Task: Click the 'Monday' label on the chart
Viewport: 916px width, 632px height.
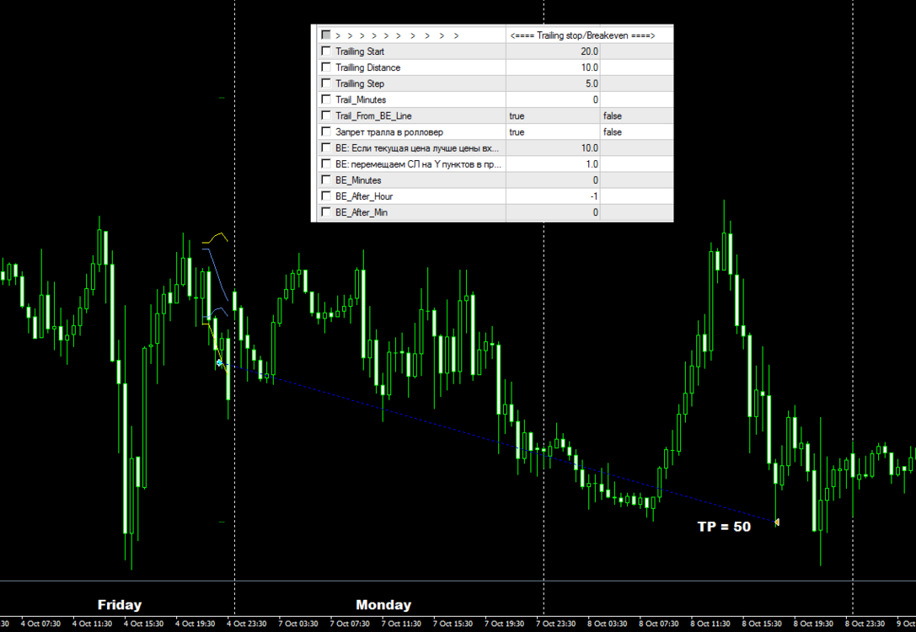Action: click(x=383, y=604)
